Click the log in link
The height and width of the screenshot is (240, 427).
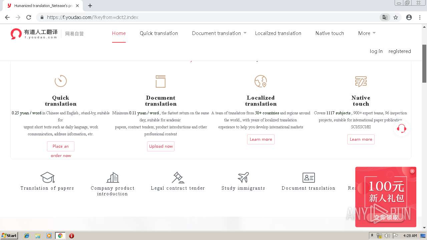376,51
